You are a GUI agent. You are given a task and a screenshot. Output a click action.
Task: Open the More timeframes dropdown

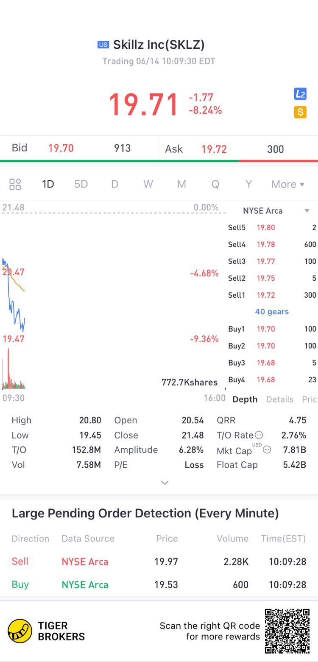point(288,184)
